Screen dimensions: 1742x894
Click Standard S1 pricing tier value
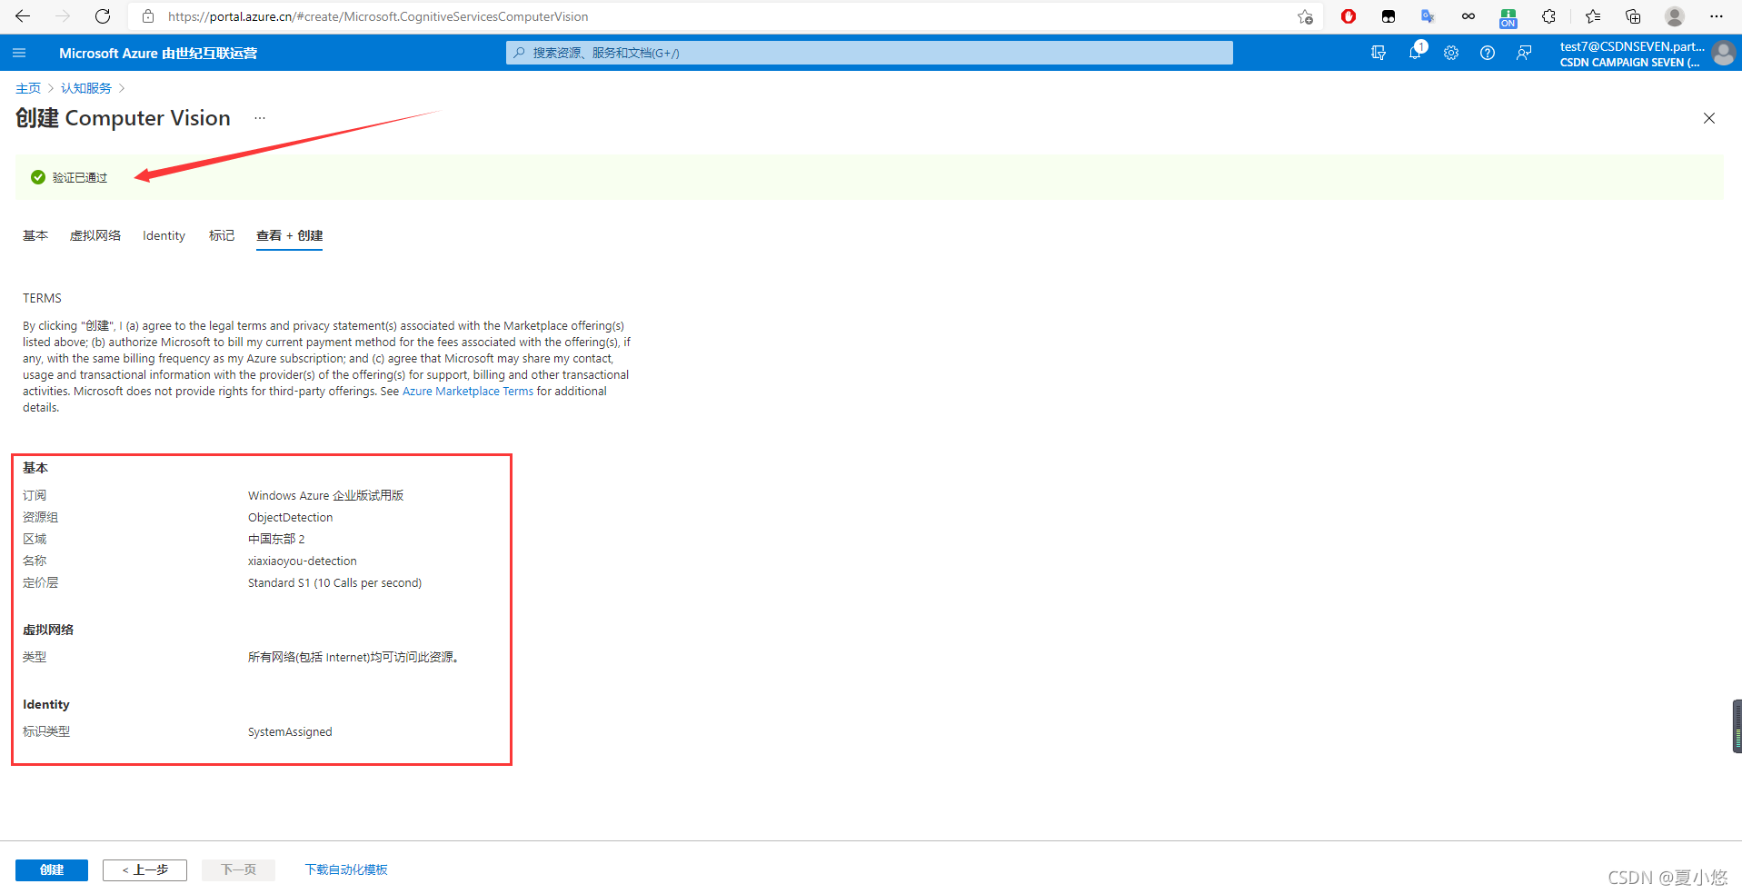[334, 582]
